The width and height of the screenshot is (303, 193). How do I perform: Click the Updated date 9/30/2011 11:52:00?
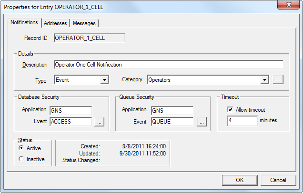click(142, 154)
